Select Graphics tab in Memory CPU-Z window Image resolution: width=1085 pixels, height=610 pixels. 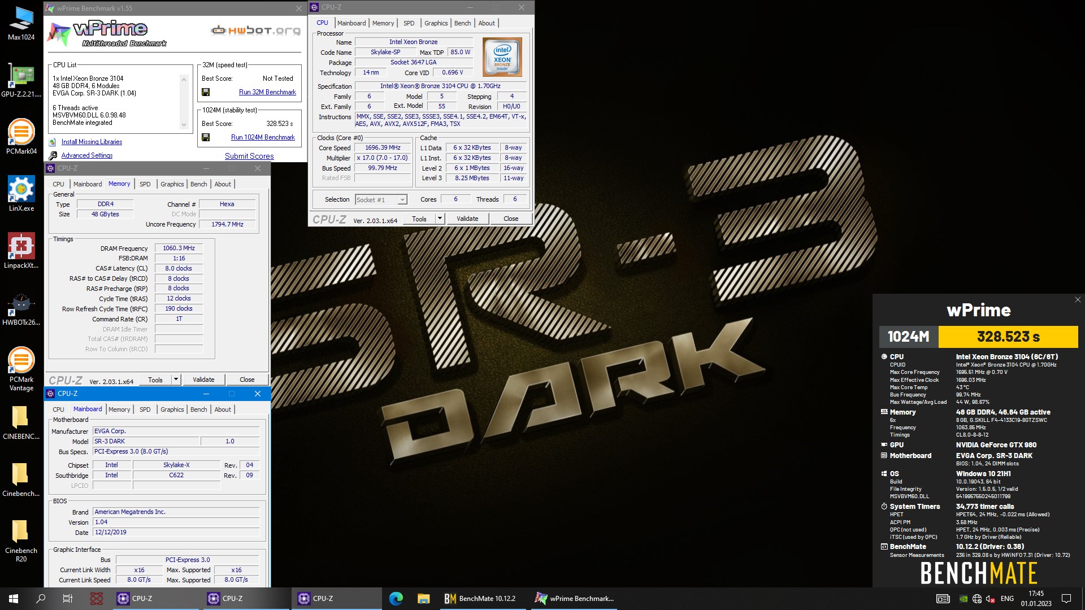coord(172,184)
